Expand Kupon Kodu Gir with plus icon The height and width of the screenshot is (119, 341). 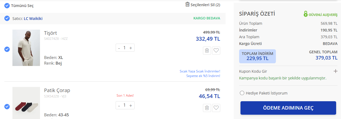[x=335, y=71]
